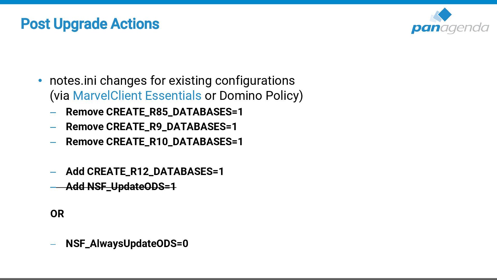The image size is (497, 280).
Task: Select the Post Upgrade Actions title
Action: point(90,24)
